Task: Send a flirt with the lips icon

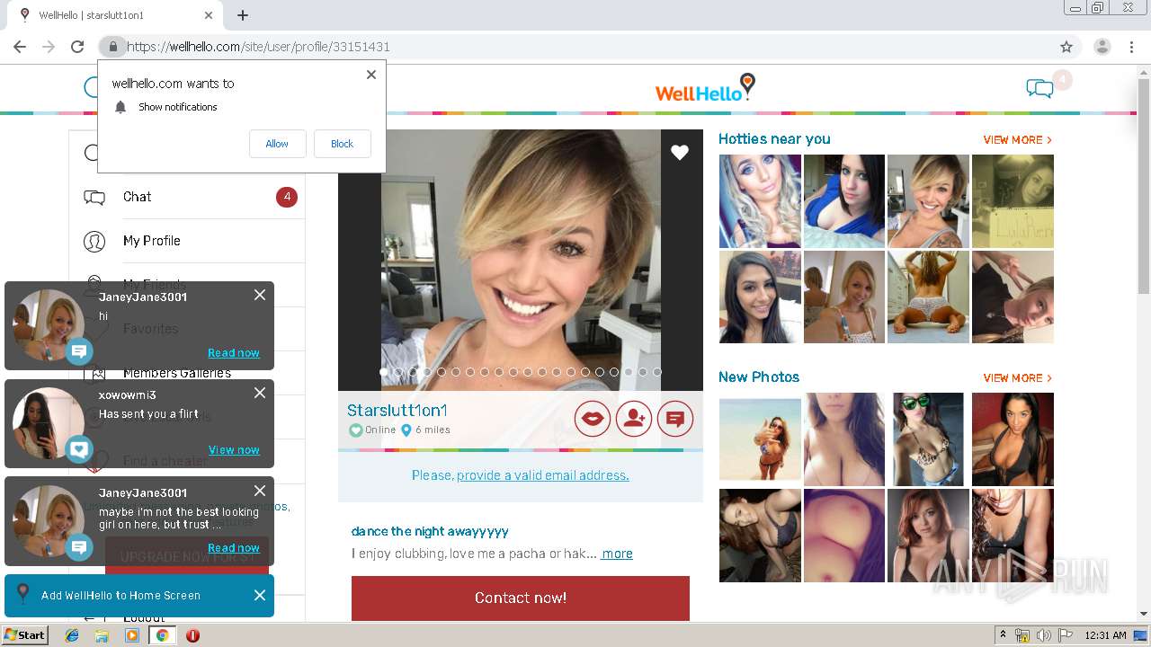Action: 593,418
